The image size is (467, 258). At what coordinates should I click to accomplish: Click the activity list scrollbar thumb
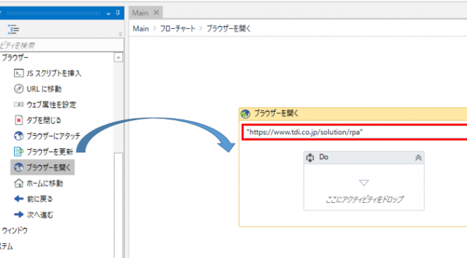[x=119, y=205]
